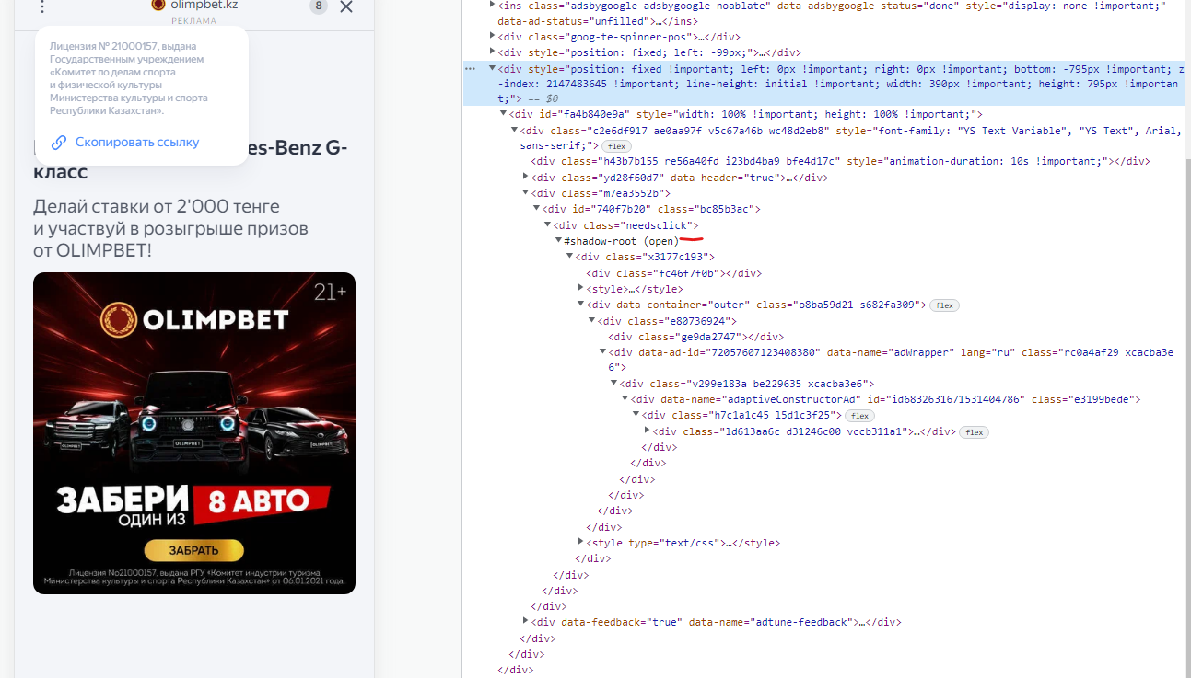Toggle the flex badge on the data-container outer div
Viewport: 1191px width, 678px height.
coord(942,305)
